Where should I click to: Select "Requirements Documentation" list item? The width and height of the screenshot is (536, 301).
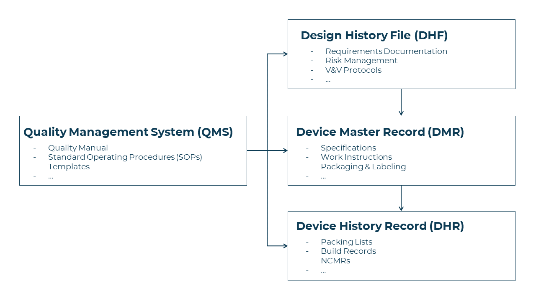(387, 51)
